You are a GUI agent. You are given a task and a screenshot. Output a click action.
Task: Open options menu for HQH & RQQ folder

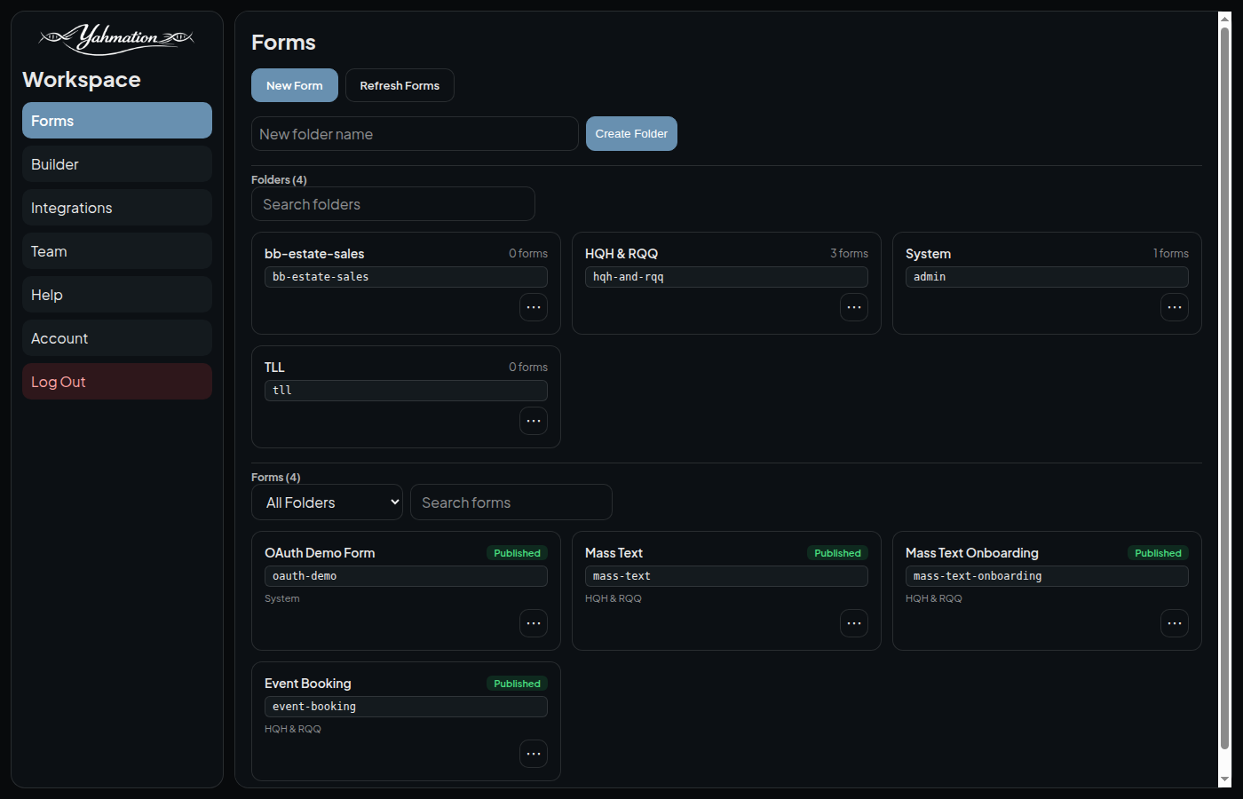pyautogui.click(x=854, y=307)
